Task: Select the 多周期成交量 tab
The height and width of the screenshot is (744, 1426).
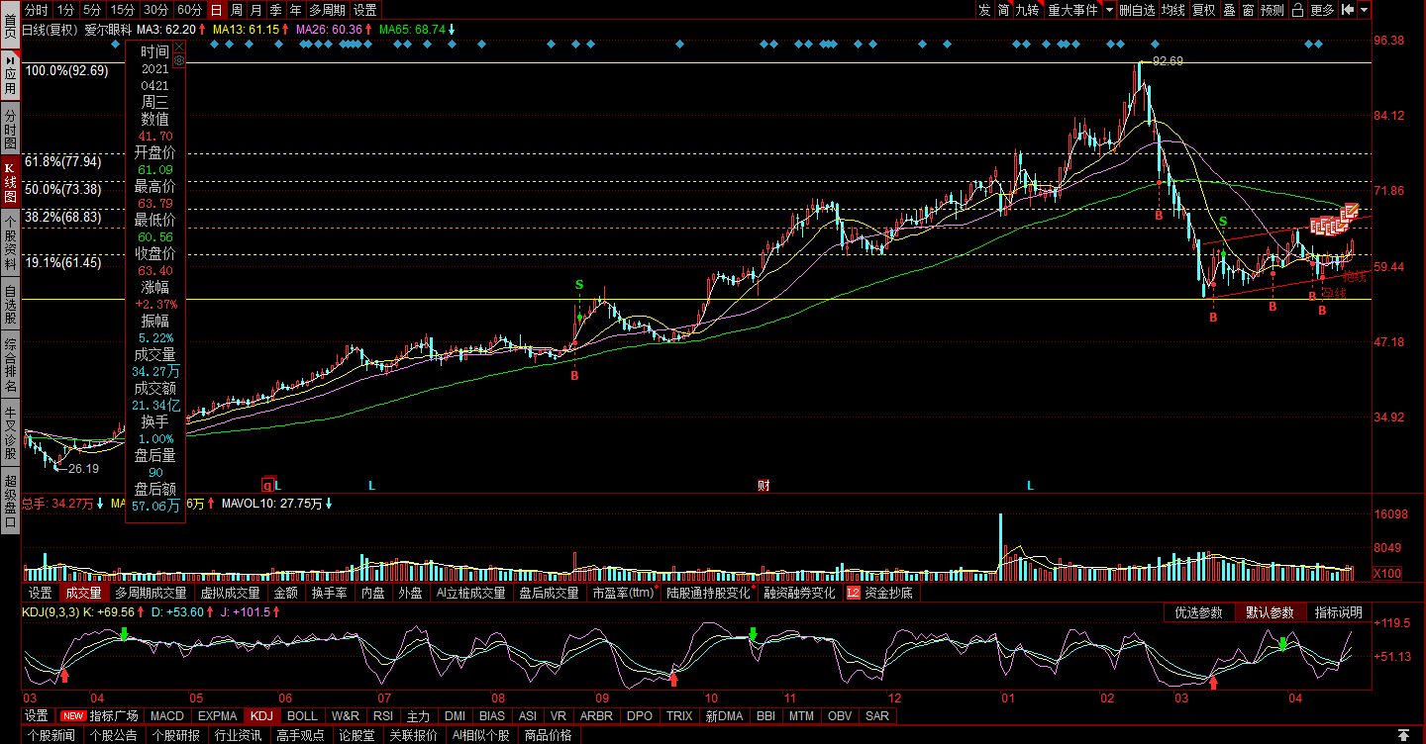Action: coord(151,594)
